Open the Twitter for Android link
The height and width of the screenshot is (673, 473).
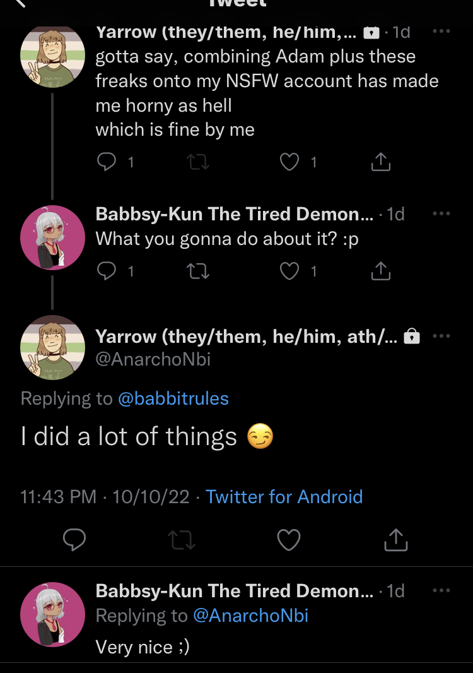pos(284,497)
